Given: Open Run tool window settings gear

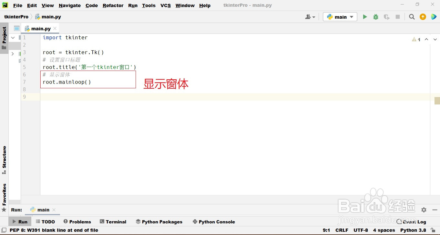Looking at the screenshot, I should click(424, 210).
